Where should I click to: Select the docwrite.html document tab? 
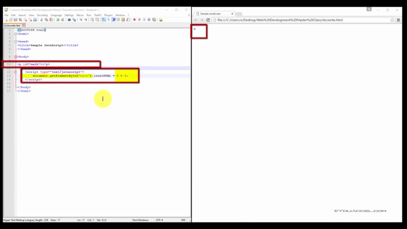(x=13, y=25)
